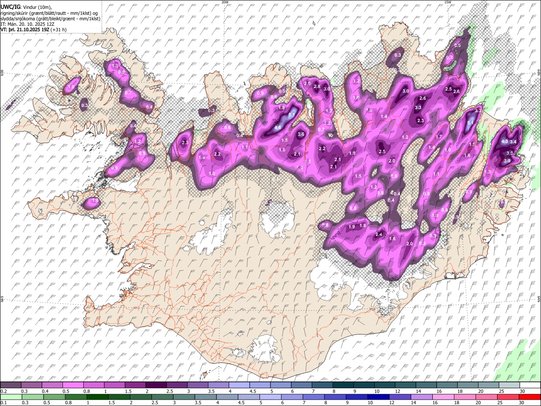
Task: Click the 2.6 value beside the 2.5 value
Action: point(456,91)
